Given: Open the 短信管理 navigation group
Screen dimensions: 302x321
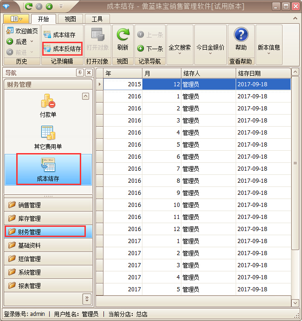Looking at the screenshot, I should [48, 259].
